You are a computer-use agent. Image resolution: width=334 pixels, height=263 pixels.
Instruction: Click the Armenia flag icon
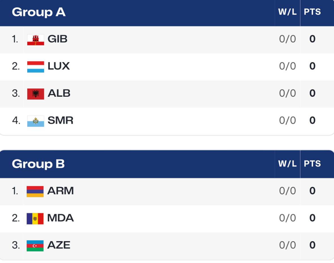point(35,191)
